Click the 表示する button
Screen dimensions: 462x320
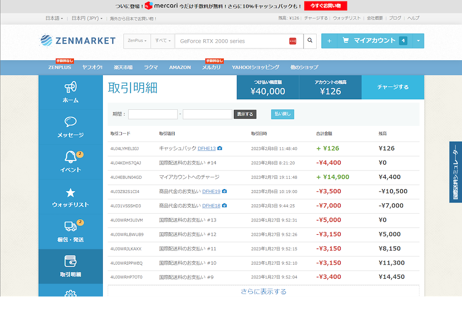[245, 114]
